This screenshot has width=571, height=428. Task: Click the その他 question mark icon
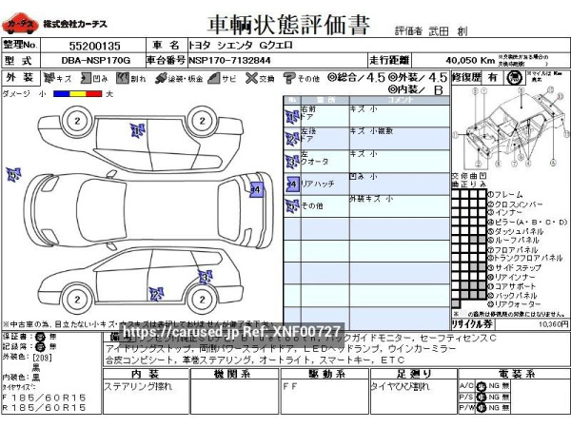[288, 78]
